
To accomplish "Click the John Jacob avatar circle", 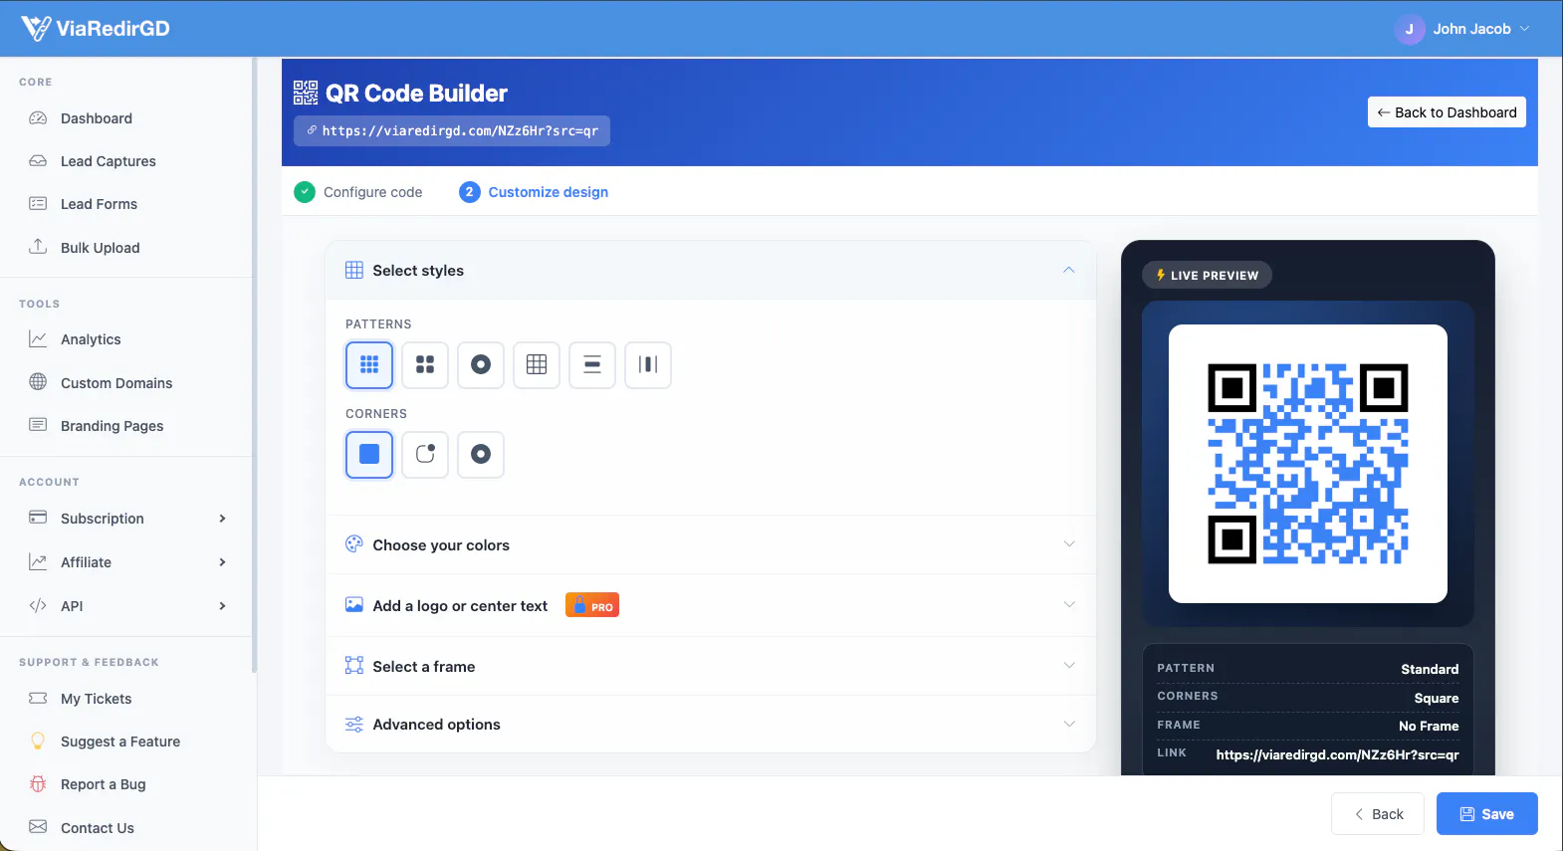I will (x=1409, y=29).
